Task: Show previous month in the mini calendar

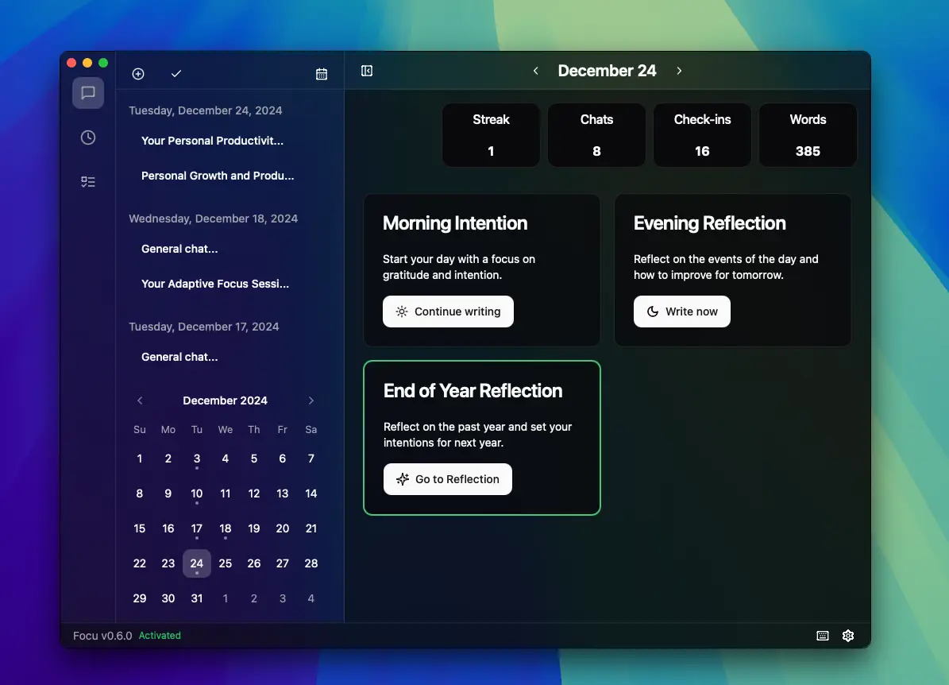Action: [x=140, y=401]
